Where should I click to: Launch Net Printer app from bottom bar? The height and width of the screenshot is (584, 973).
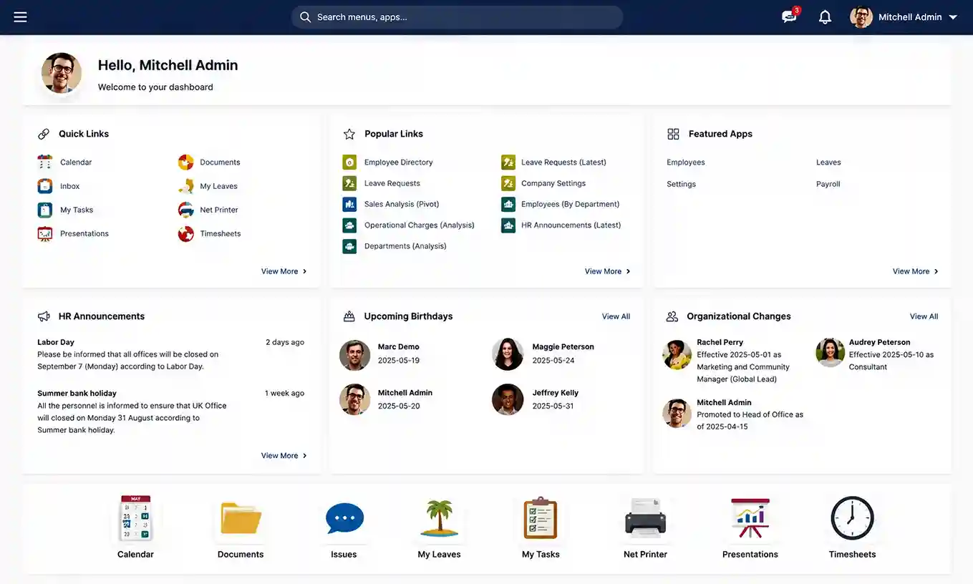click(x=645, y=527)
